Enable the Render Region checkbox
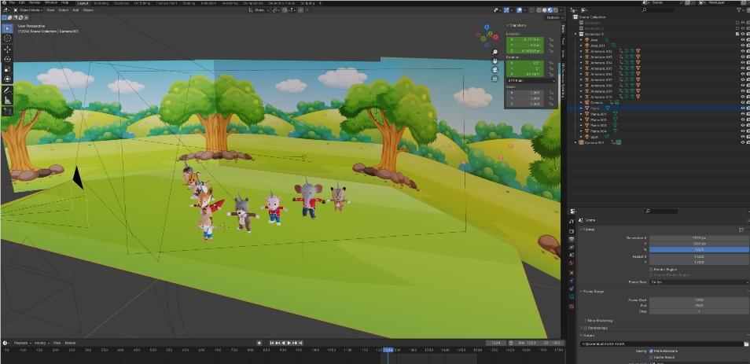 [x=651, y=270]
